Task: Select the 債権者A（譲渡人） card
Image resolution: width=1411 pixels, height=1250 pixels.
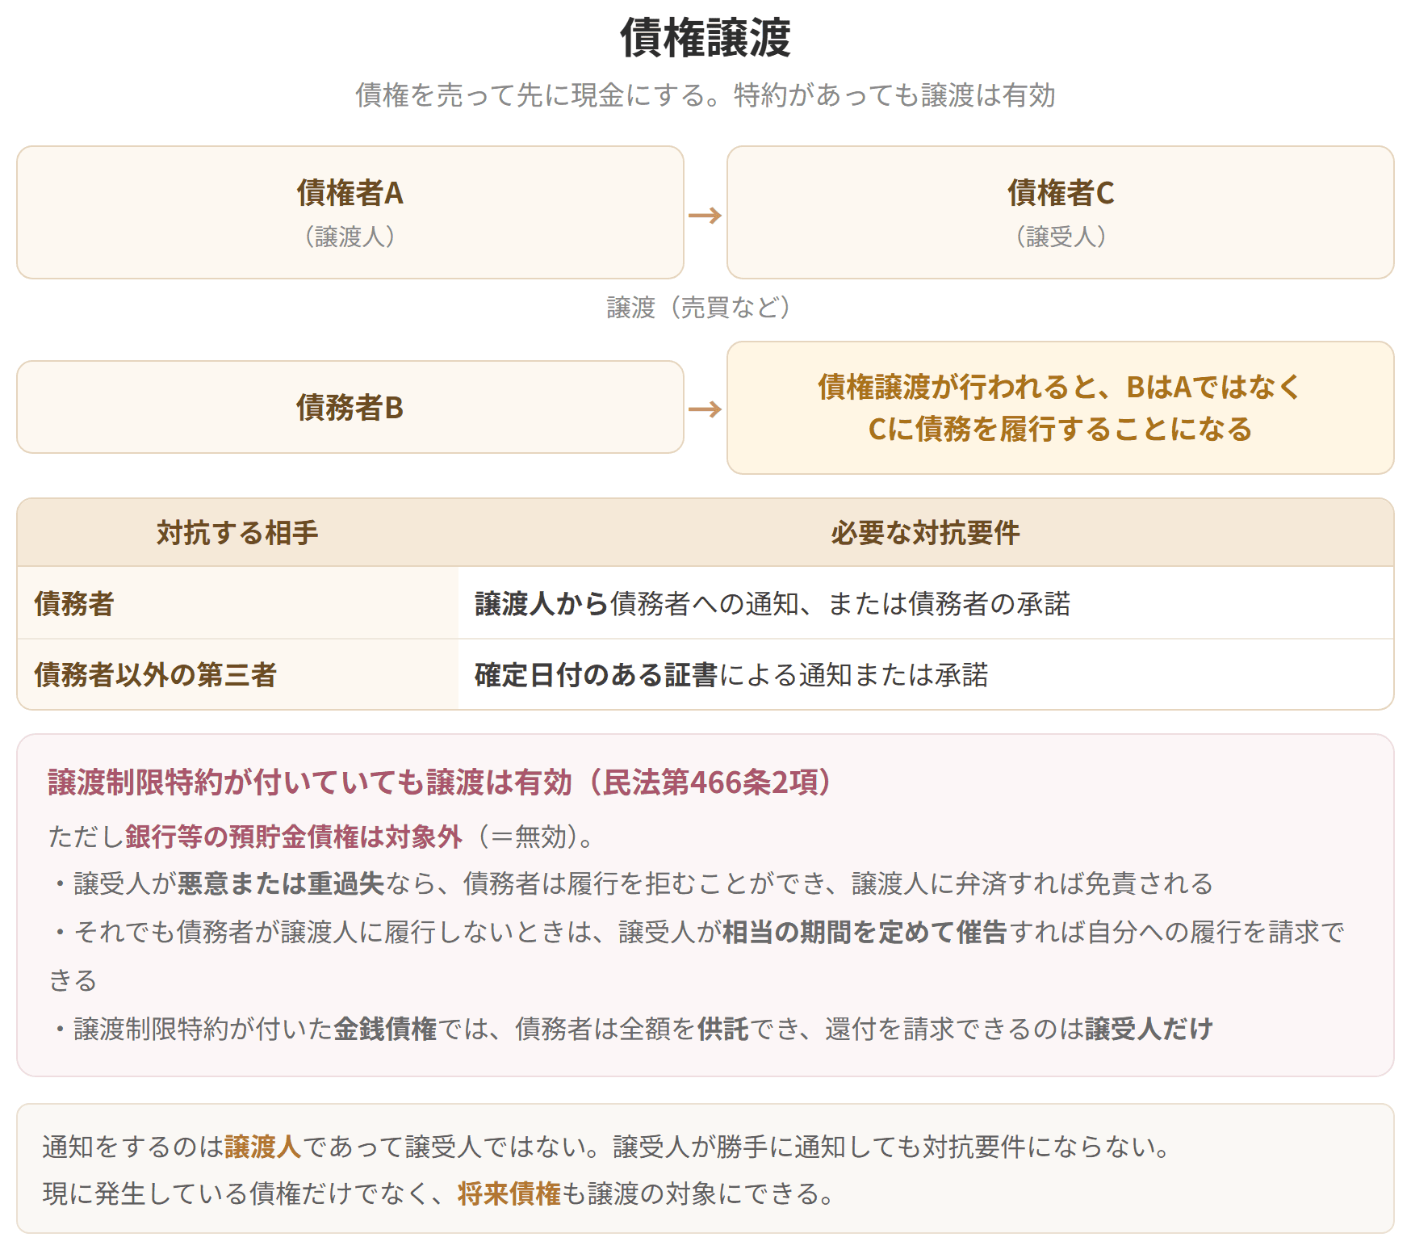Action: [x=350, y=212]
